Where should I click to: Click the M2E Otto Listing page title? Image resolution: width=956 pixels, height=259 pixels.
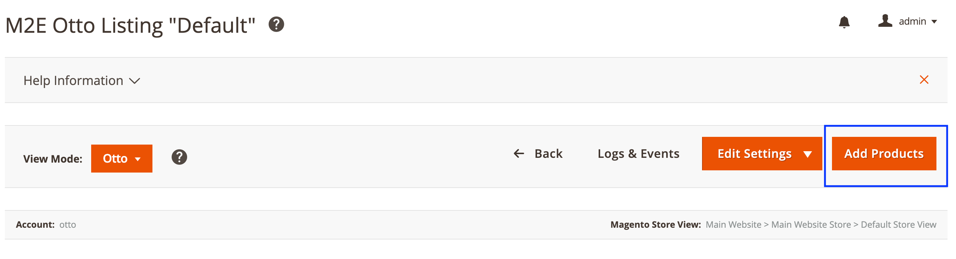(130, 25)
